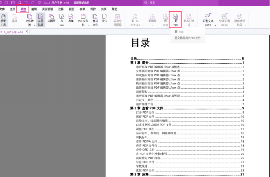Click '打开 PDF 文件' contents entry

190,113
